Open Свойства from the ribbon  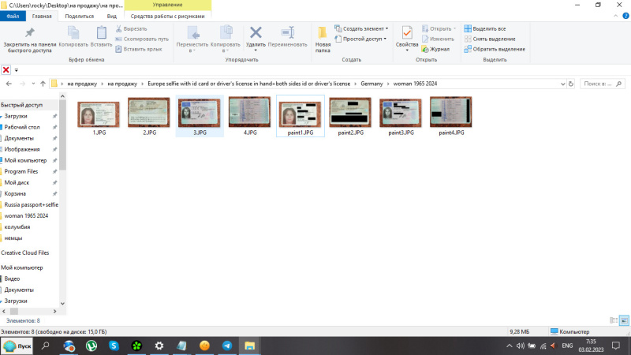click(407, 35)
